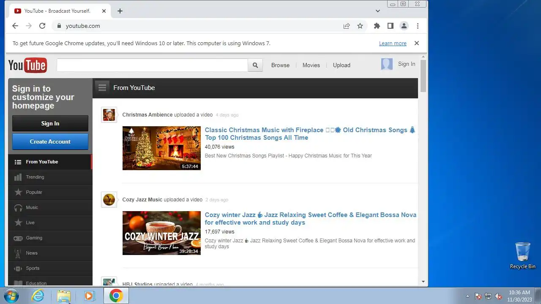Bookmark this page with the star

coord(360,26)
